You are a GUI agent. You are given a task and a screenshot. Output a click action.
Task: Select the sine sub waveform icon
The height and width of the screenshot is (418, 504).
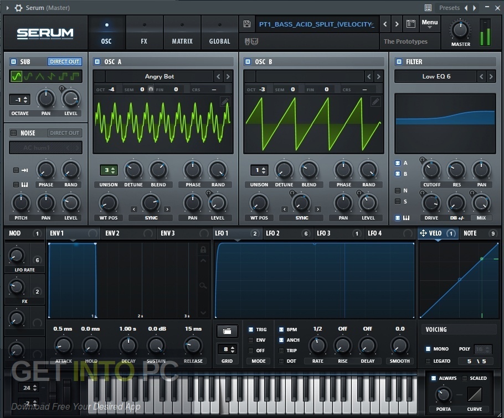(x=17, y=76)
